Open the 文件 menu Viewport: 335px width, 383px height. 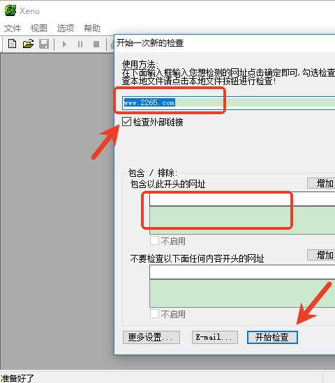(x=13, y=29)
